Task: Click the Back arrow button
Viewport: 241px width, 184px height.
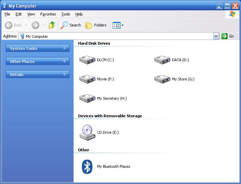Action: 9,25
